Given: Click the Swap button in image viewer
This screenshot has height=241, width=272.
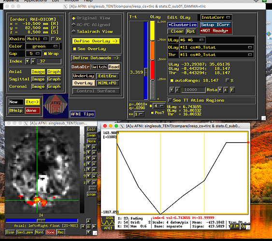Looking at the screenshot, I should tap(91, 135).
